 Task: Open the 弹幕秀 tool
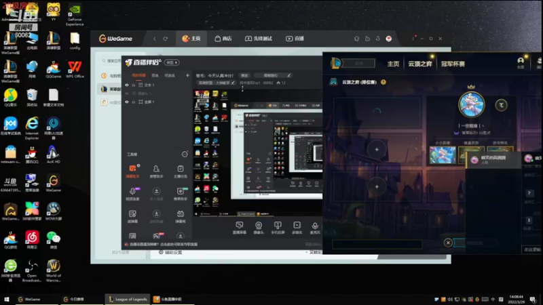click(180, 216)
